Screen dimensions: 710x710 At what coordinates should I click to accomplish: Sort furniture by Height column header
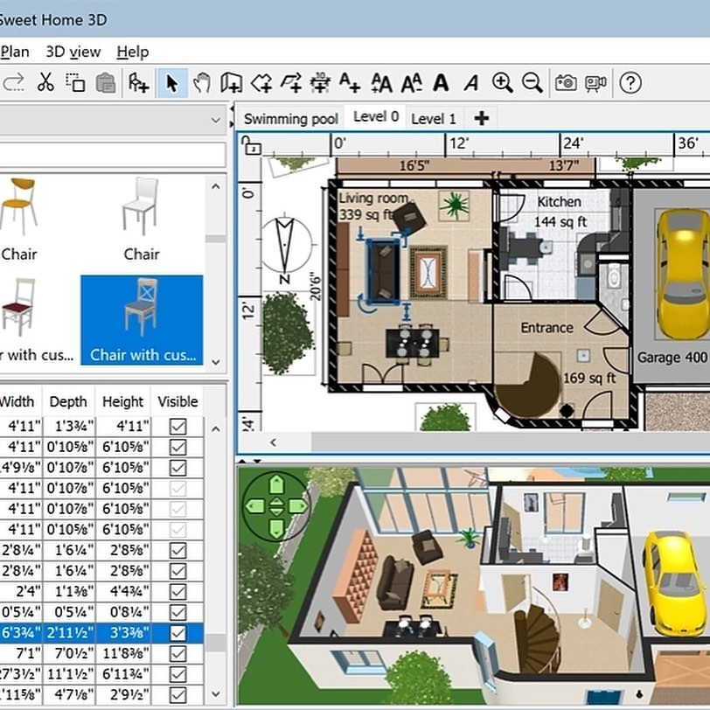point(122,401)
